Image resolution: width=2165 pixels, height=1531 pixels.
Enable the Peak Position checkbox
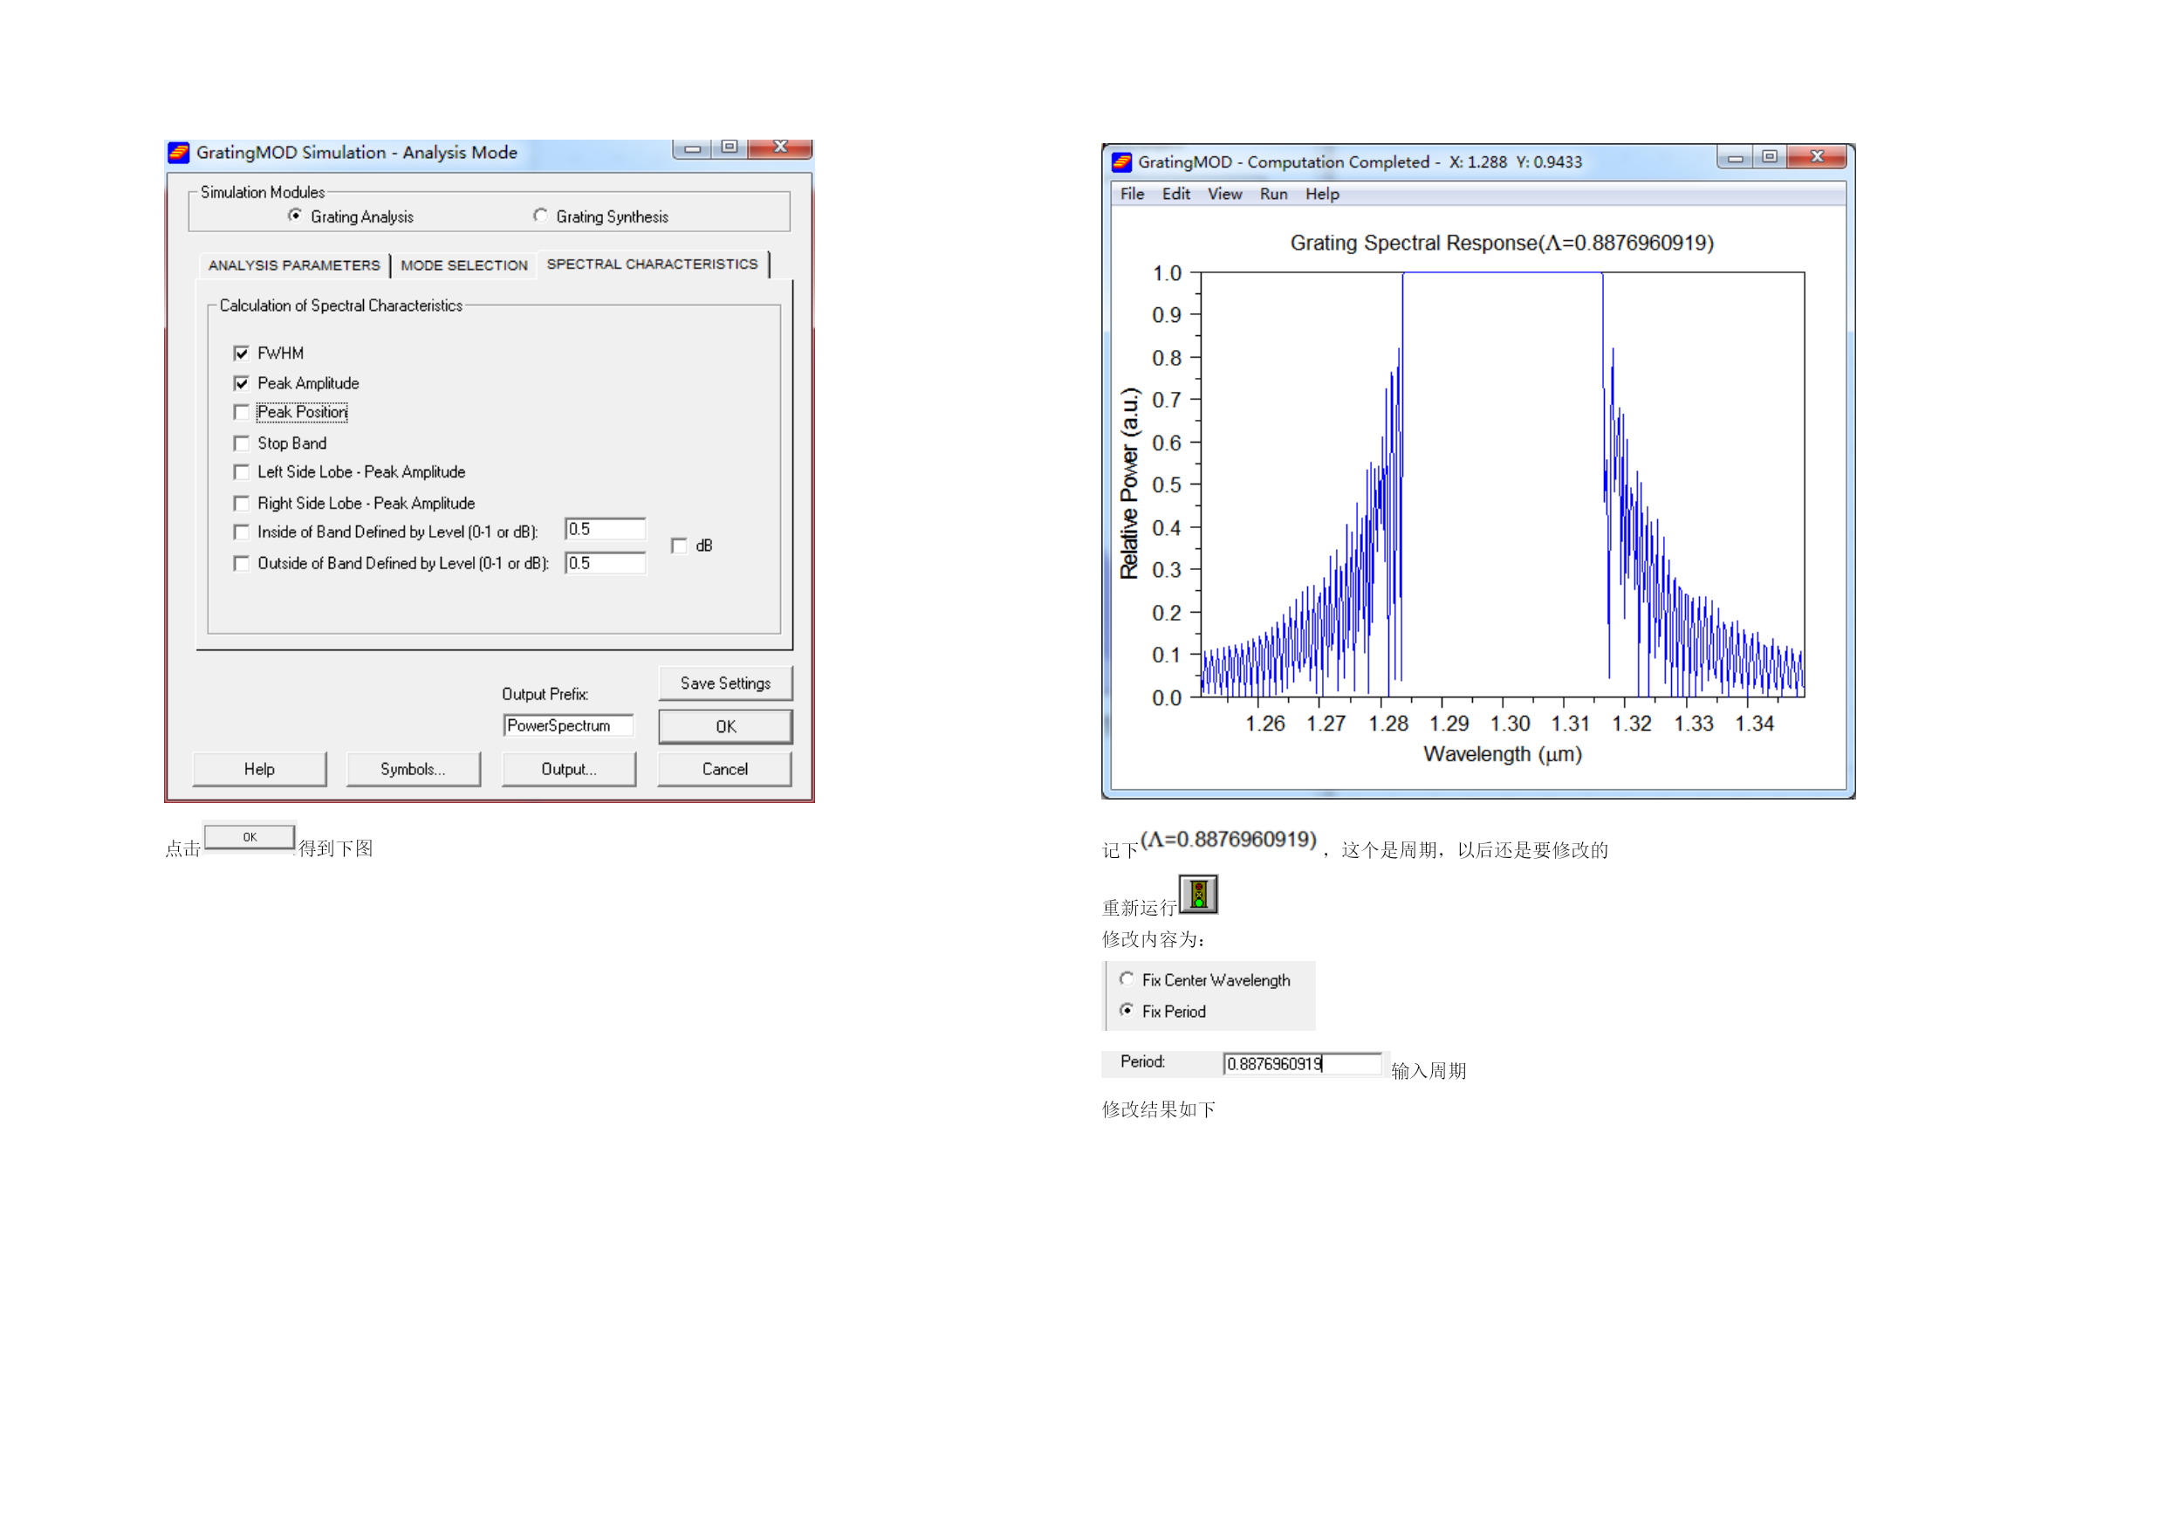242,412
